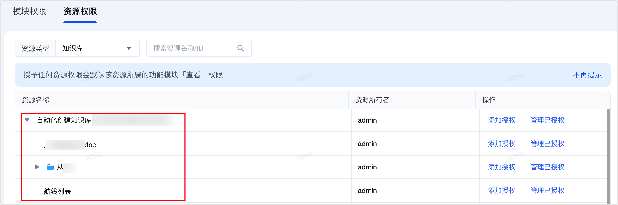Open 管理已授权 in the doc row
This screenshot has height=205, width=618.
tap(547, 144)
